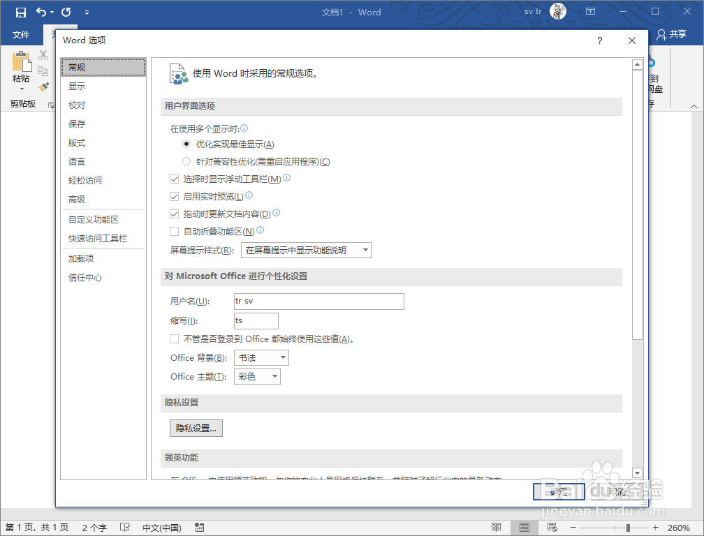Click the Redo icon in quick access toolbar

click(x=66, y=12)
